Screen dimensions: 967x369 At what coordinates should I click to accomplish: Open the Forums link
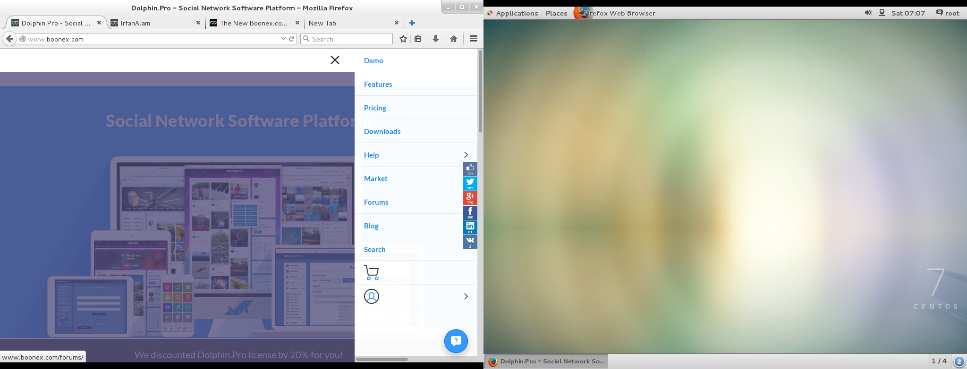376,202
